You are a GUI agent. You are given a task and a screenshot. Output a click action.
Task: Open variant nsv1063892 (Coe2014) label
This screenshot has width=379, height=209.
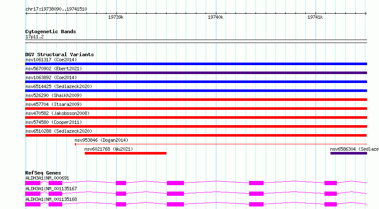coord(51,77)
